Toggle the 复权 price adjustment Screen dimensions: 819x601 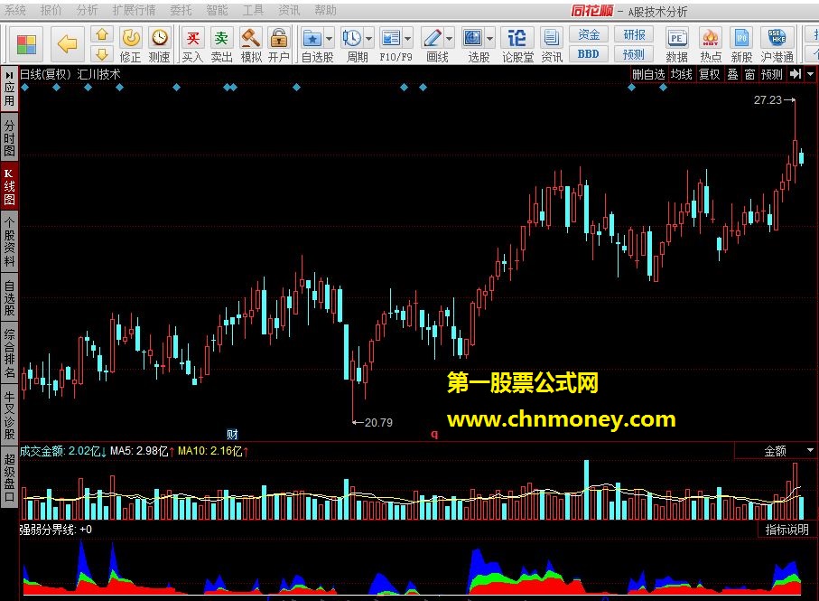(710, 74)
